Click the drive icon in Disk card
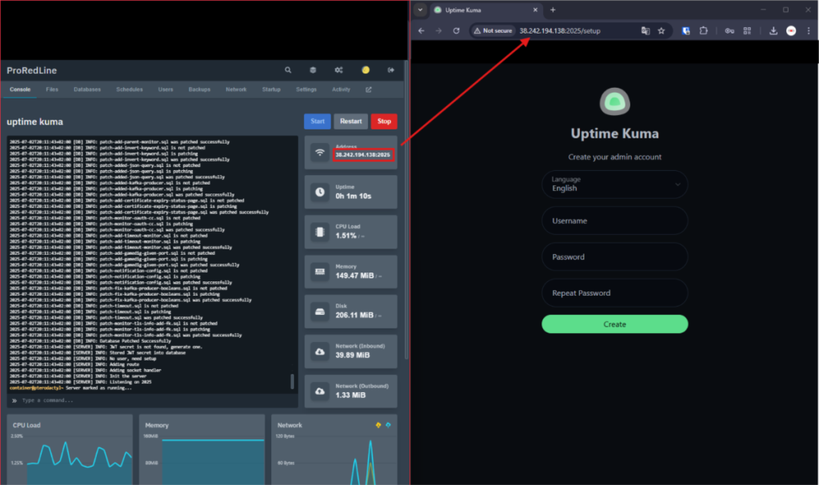Screen dimensions: 819x485 click(x=320, y=312)
